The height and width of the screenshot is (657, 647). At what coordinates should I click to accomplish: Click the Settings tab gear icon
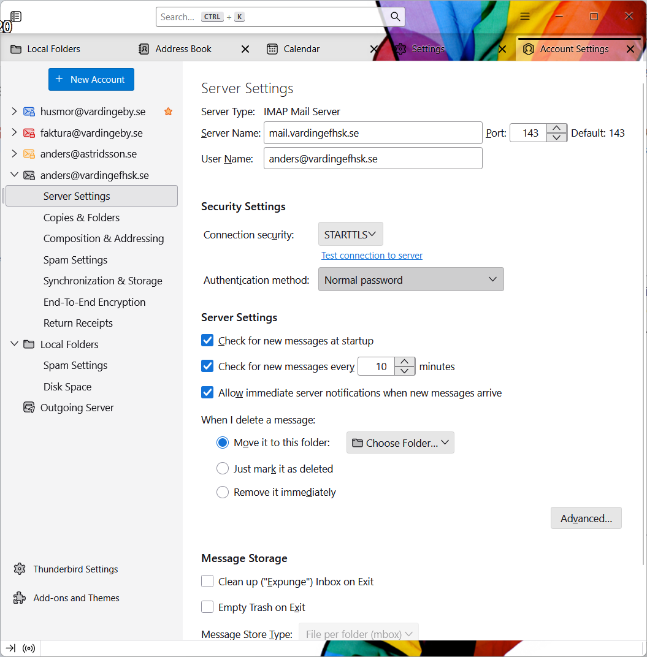pos(401,49)
